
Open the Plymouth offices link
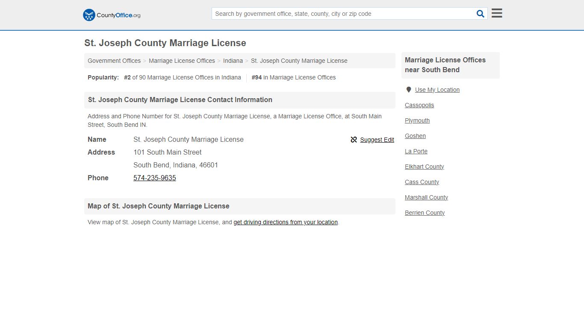click(417, 120)
